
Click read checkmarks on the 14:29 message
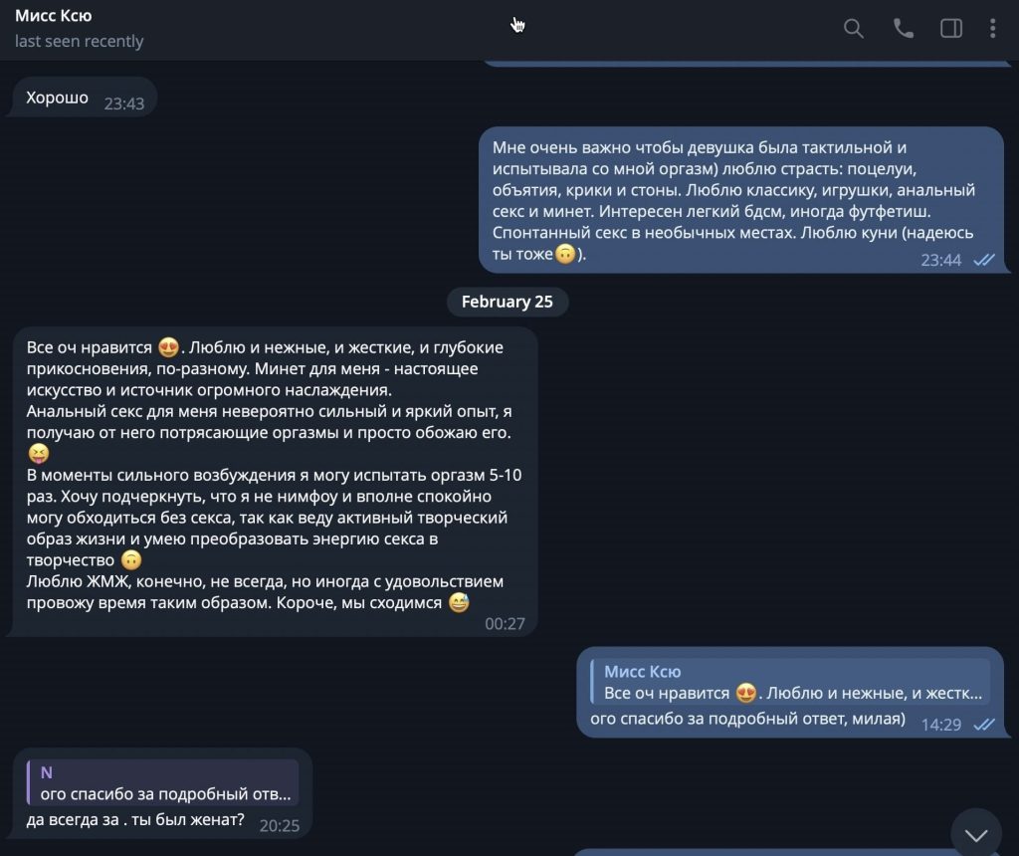coord(984,724)
